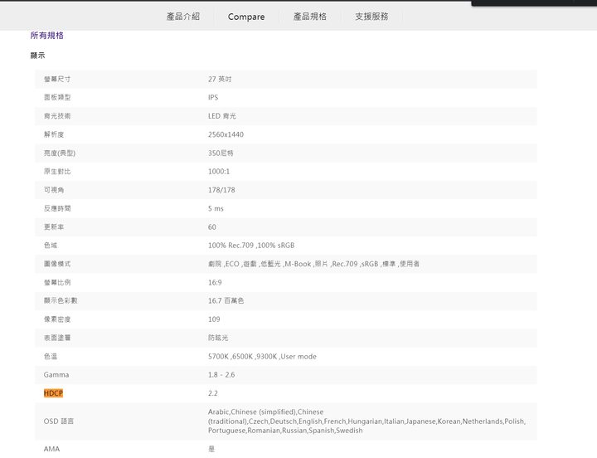The width and height of the screenshot is (597, 458).
Task: Select the 16.7 百萬色 value
Action: [x=226, y=300]
